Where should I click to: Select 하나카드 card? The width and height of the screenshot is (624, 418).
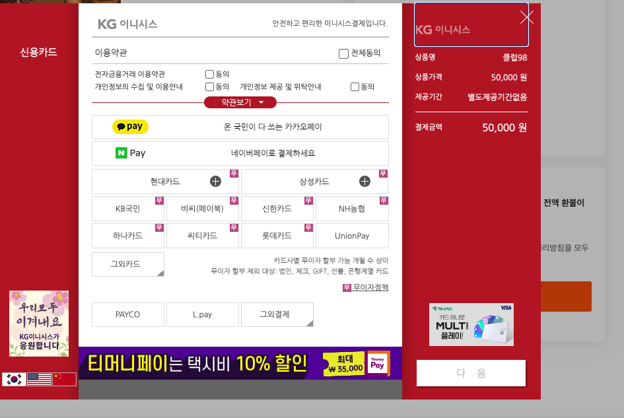[x=127, y=236]
